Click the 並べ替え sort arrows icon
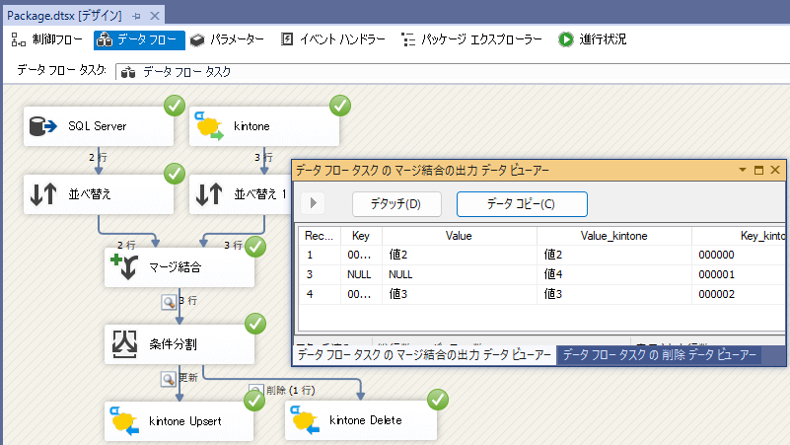The image size is (790, 445). (43, 194)
